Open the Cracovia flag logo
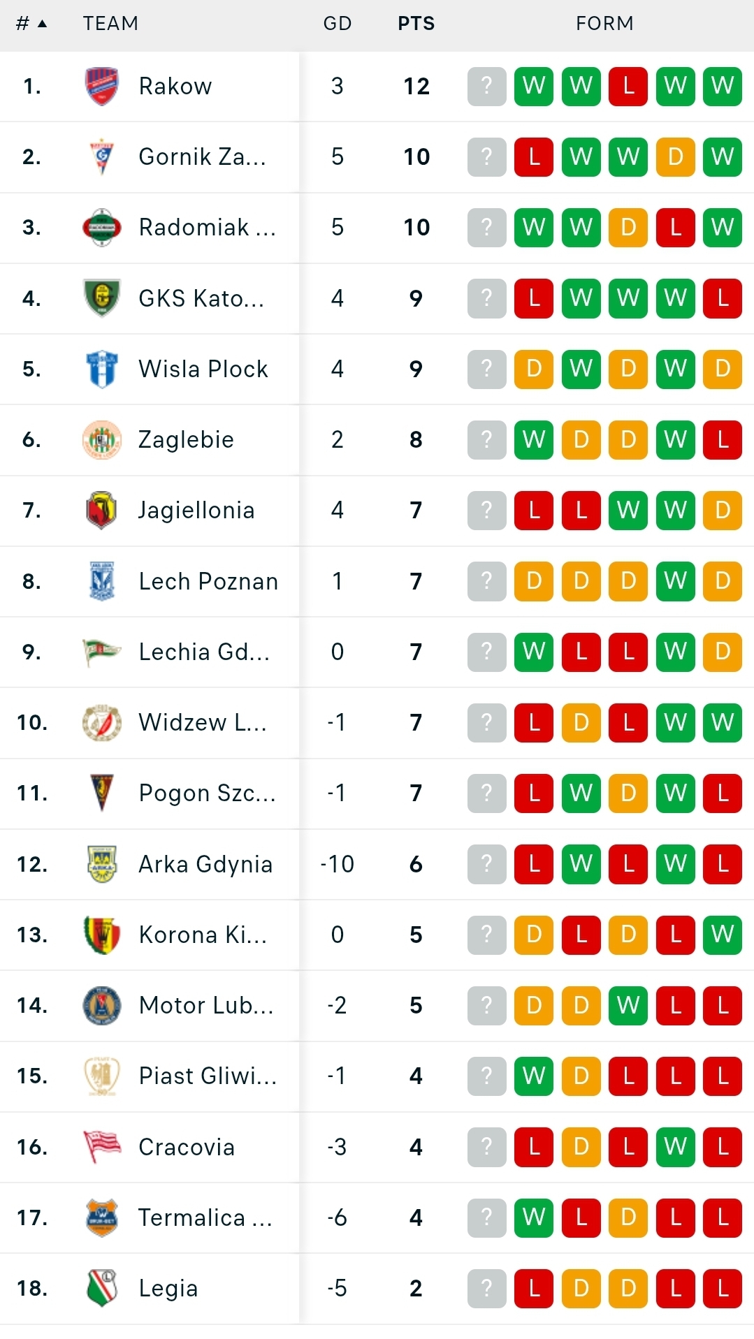The height and width of the screenshot is (1339, 754). click(x=101, y=1147)
